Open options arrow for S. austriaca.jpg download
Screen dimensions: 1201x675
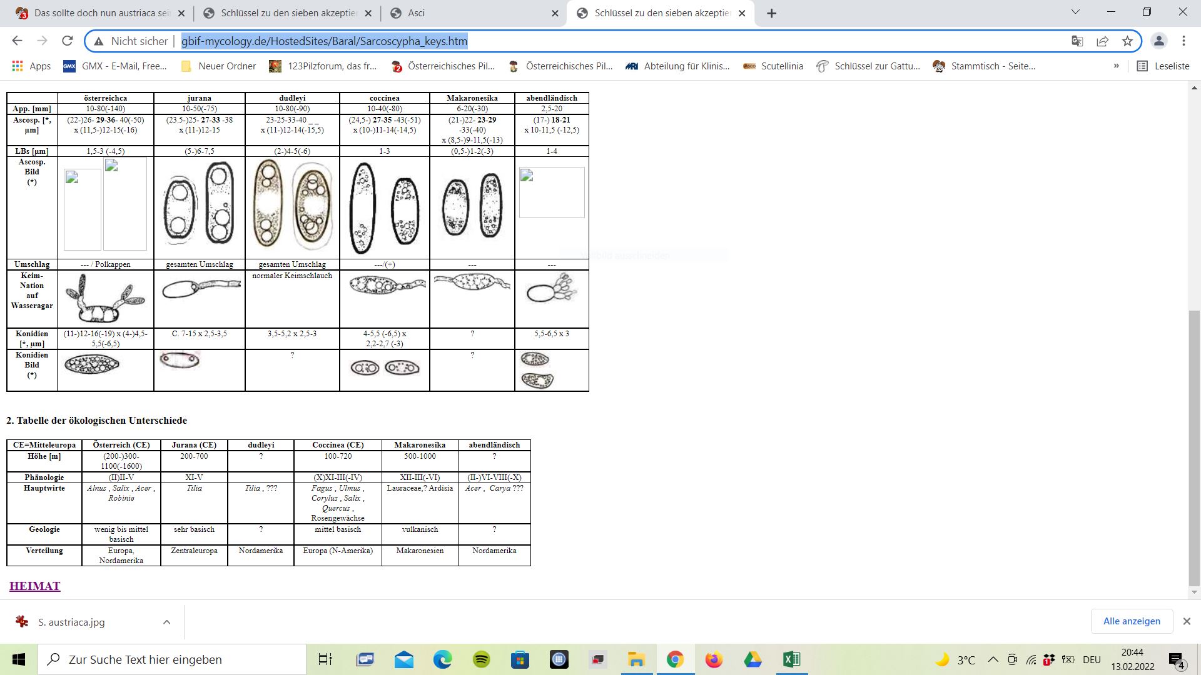pos(166,622)
